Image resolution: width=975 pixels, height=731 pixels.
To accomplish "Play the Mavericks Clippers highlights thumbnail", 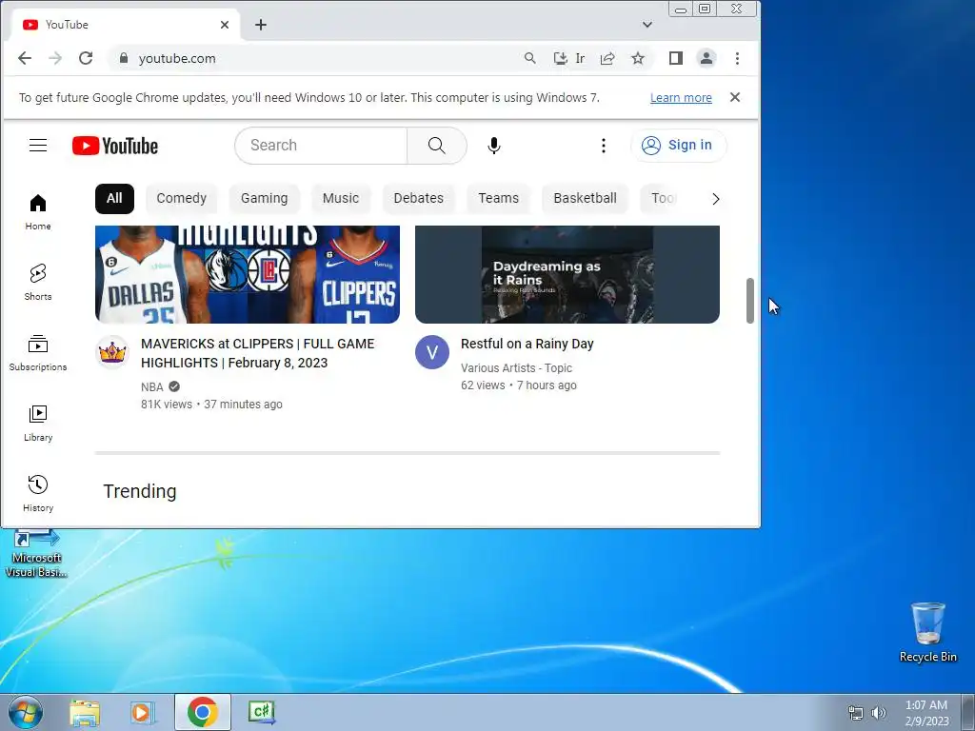I will pyautogui.click(x=248, y=274).
